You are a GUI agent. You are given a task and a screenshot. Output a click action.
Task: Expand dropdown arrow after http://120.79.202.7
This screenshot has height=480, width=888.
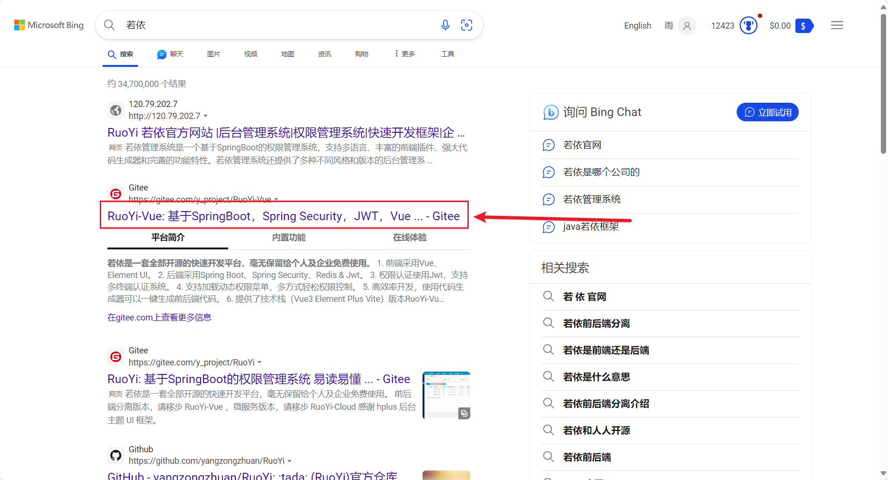(x=205, y=116)
